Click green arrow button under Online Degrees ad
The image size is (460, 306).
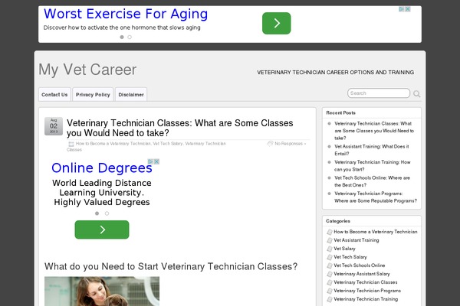pos(102,229)
